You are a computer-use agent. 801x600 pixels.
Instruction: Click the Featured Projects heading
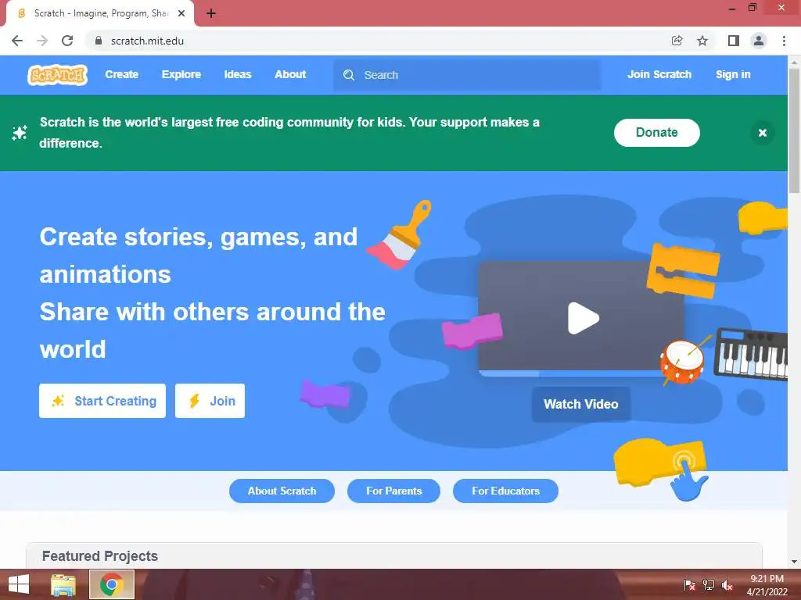[100, 556]
